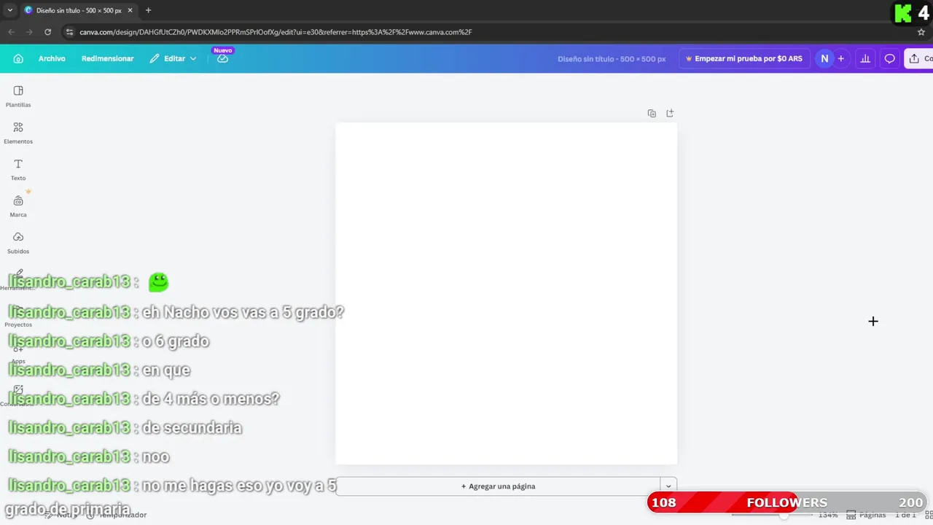
Task: Go back in browser history
Action: pos(11,32)
